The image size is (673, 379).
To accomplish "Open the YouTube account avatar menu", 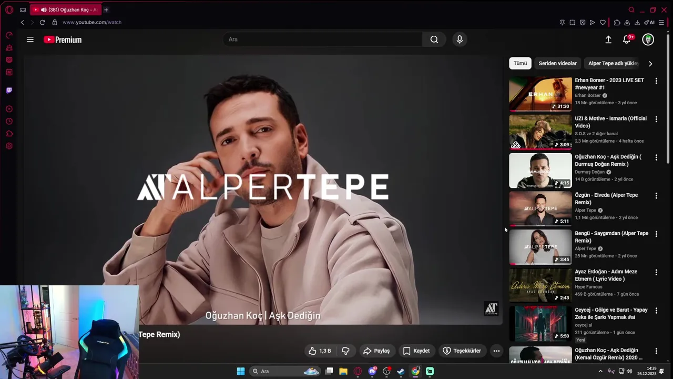I will (648, 39).
